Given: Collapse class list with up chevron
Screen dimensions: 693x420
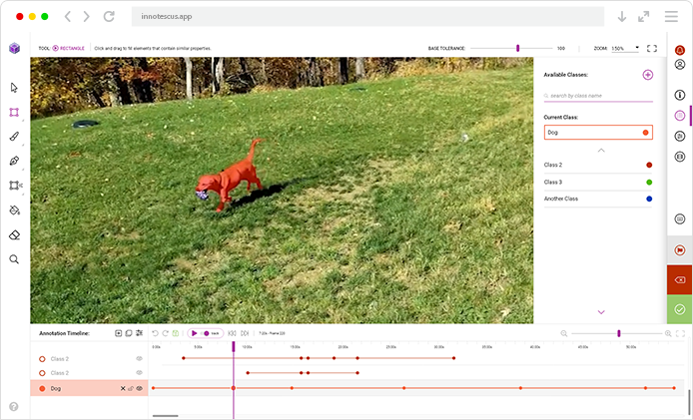Looking at the screenshot, I should tap(601, 150).
